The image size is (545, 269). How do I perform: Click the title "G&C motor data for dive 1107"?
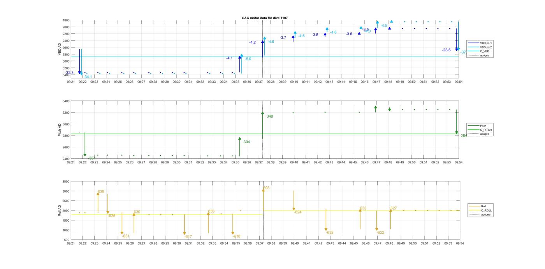pos(265,18)
